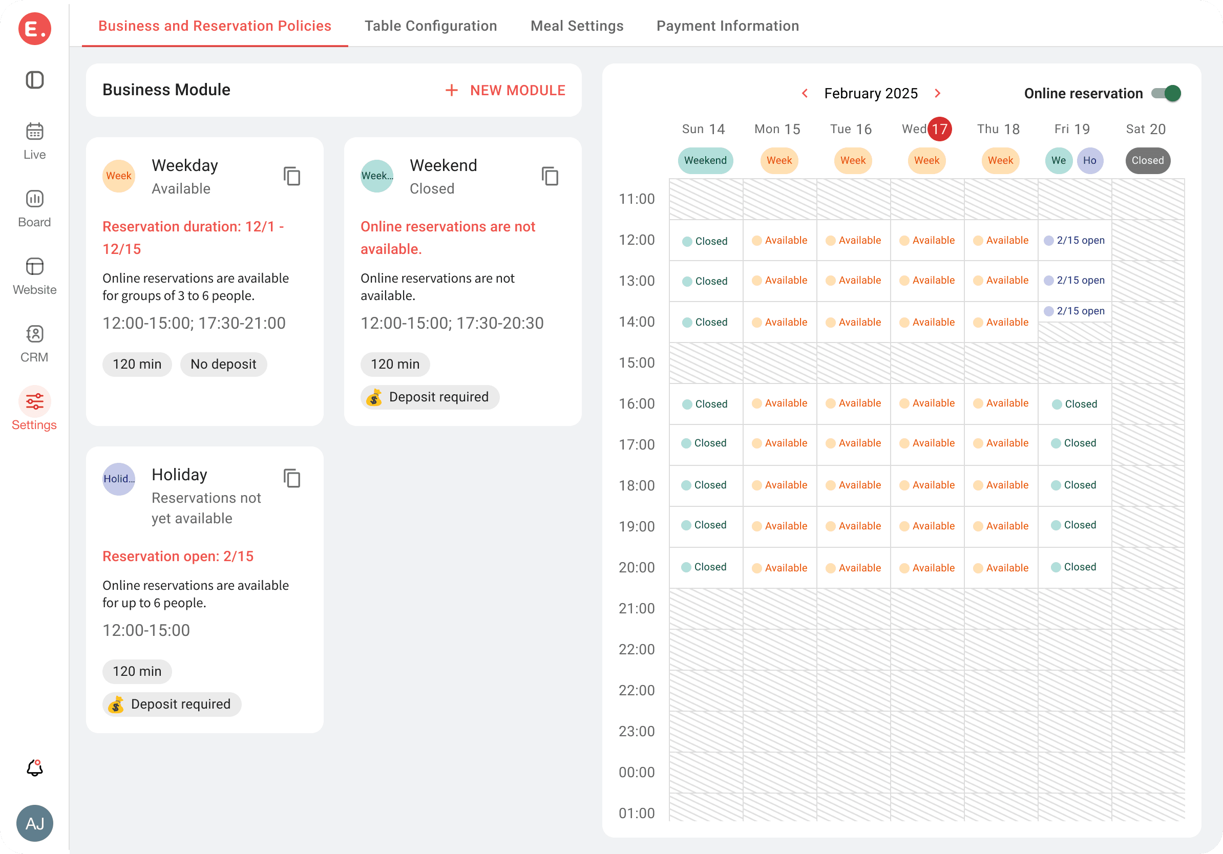Toggle the Online reservation switch
This screenshot has height=854, width=1223.
1166,93
